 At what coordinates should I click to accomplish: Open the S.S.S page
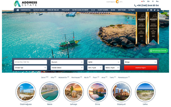(x=93, y=10)
